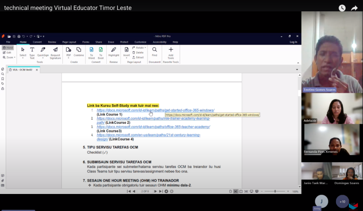Open the File menu
Viewport: 363px width, 211px height.
coord(8,42)
